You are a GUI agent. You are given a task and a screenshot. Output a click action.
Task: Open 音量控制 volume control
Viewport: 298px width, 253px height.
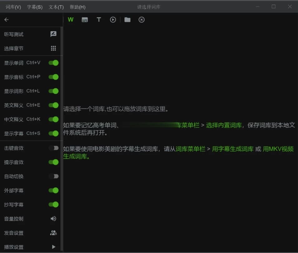coord(53,219)
